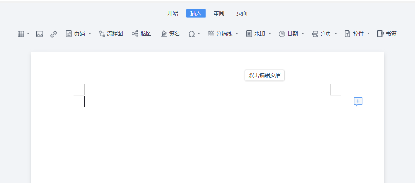The width and height of the screenshot is (415, 183).
Task: Click the add comment bubble icon
Action: (x=358, y=101)
